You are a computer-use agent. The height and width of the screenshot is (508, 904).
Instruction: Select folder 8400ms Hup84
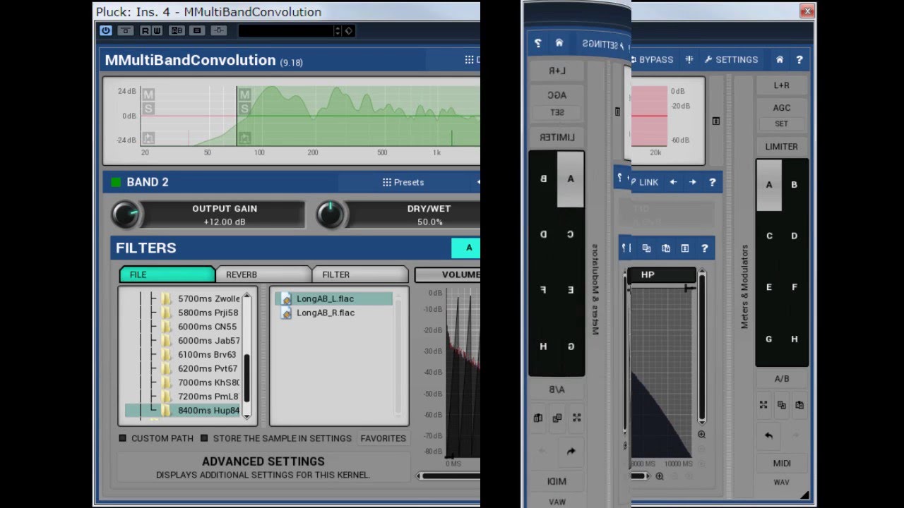(183, 411)
